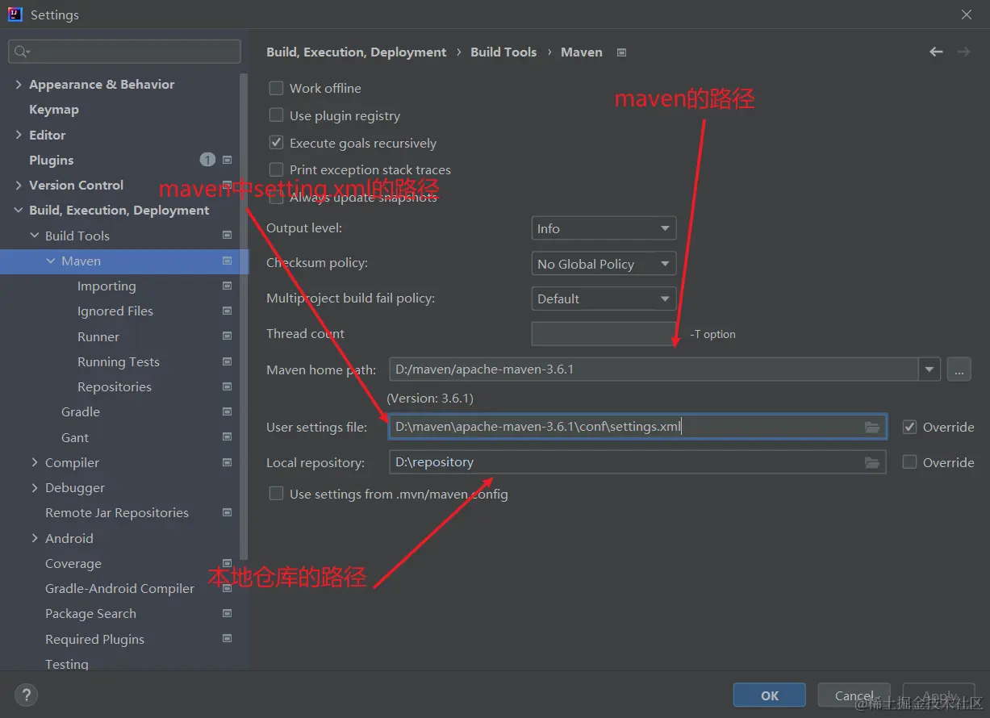Select Importing under Maven
This screenshot has height=718, width=990.
[107, 286]
